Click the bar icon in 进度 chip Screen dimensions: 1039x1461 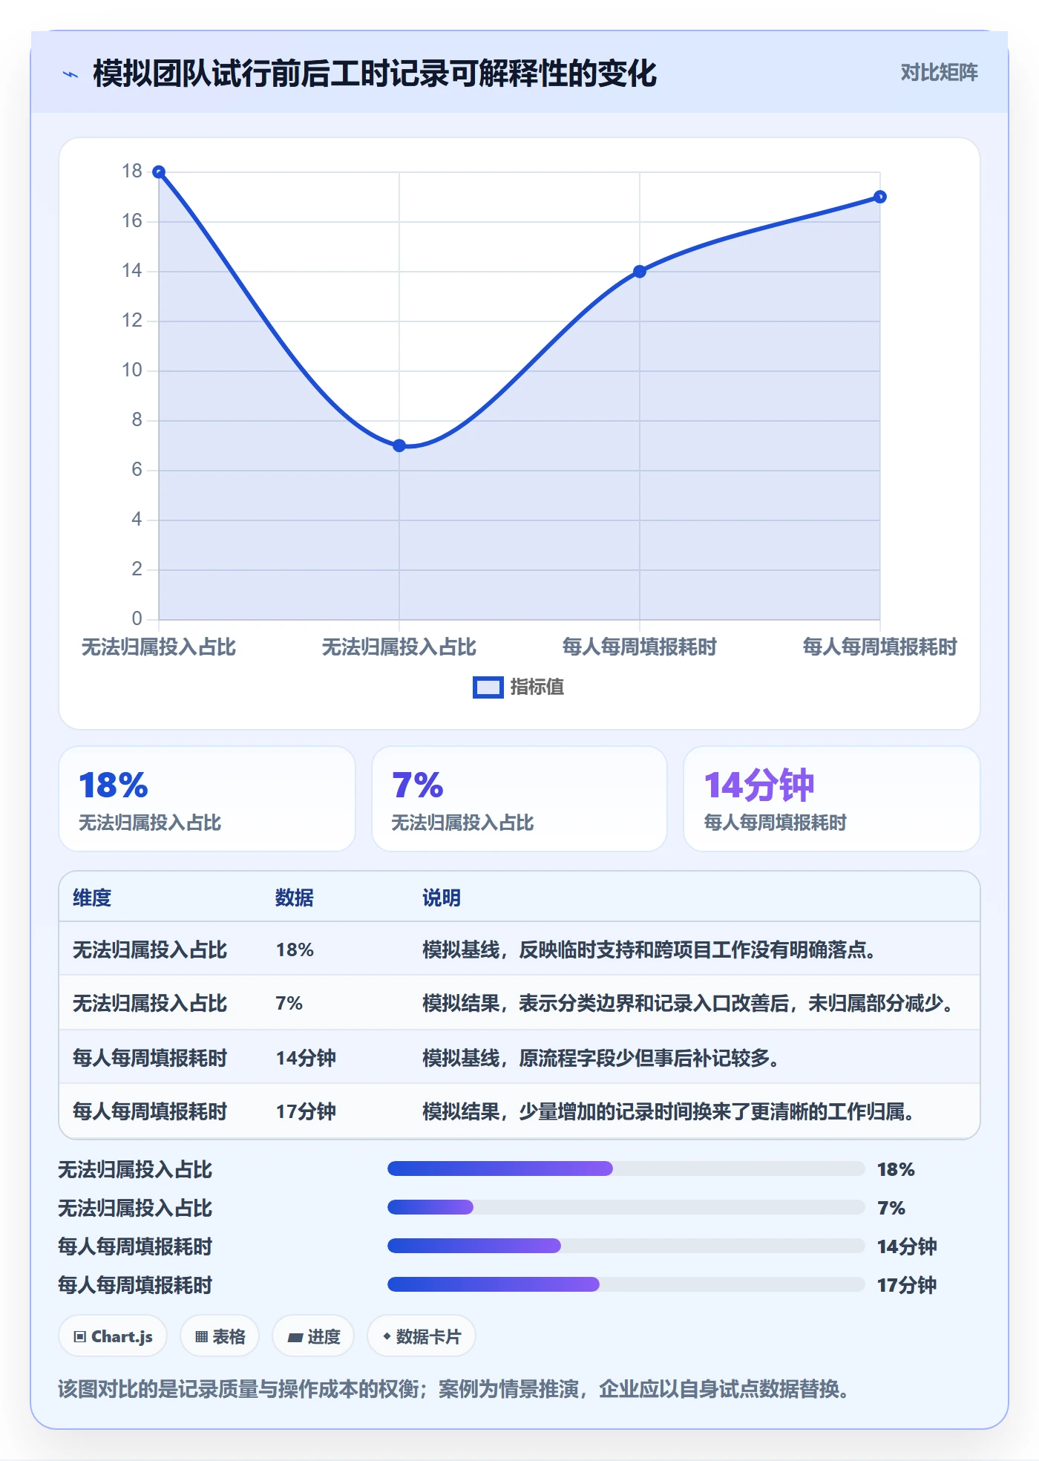(x=295, y=1338)
